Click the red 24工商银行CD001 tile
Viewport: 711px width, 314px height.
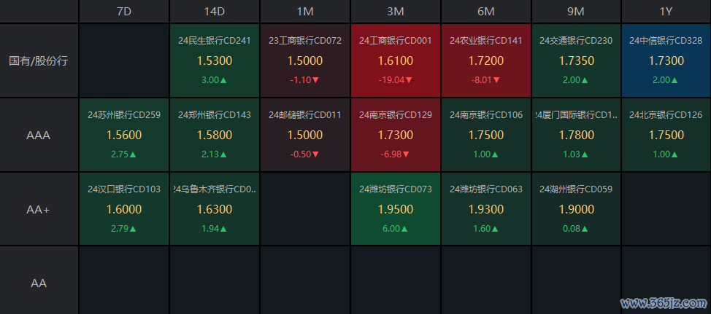[x=396, y=61]
